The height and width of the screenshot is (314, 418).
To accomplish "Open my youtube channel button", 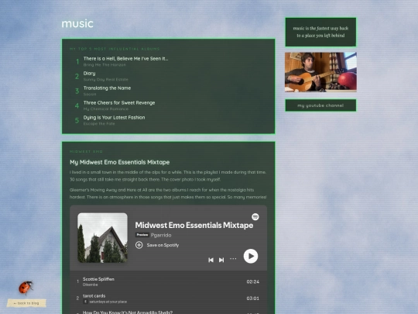I will (x=320, y=105).
